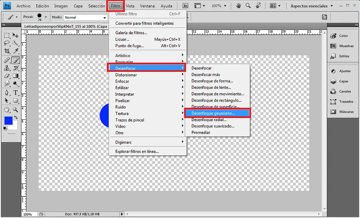Select the Crop tool
Image resolution: width=360 pixels, height=218 pixels.
tap(7, 51)
